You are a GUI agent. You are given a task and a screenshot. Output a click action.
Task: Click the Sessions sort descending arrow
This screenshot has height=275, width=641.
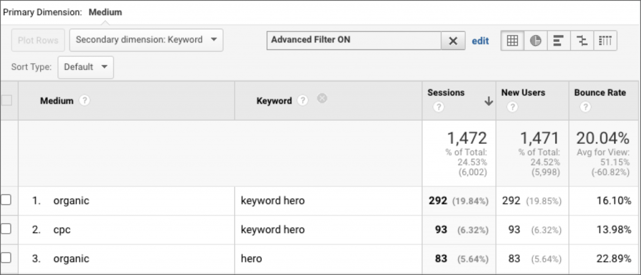point(488,101)
